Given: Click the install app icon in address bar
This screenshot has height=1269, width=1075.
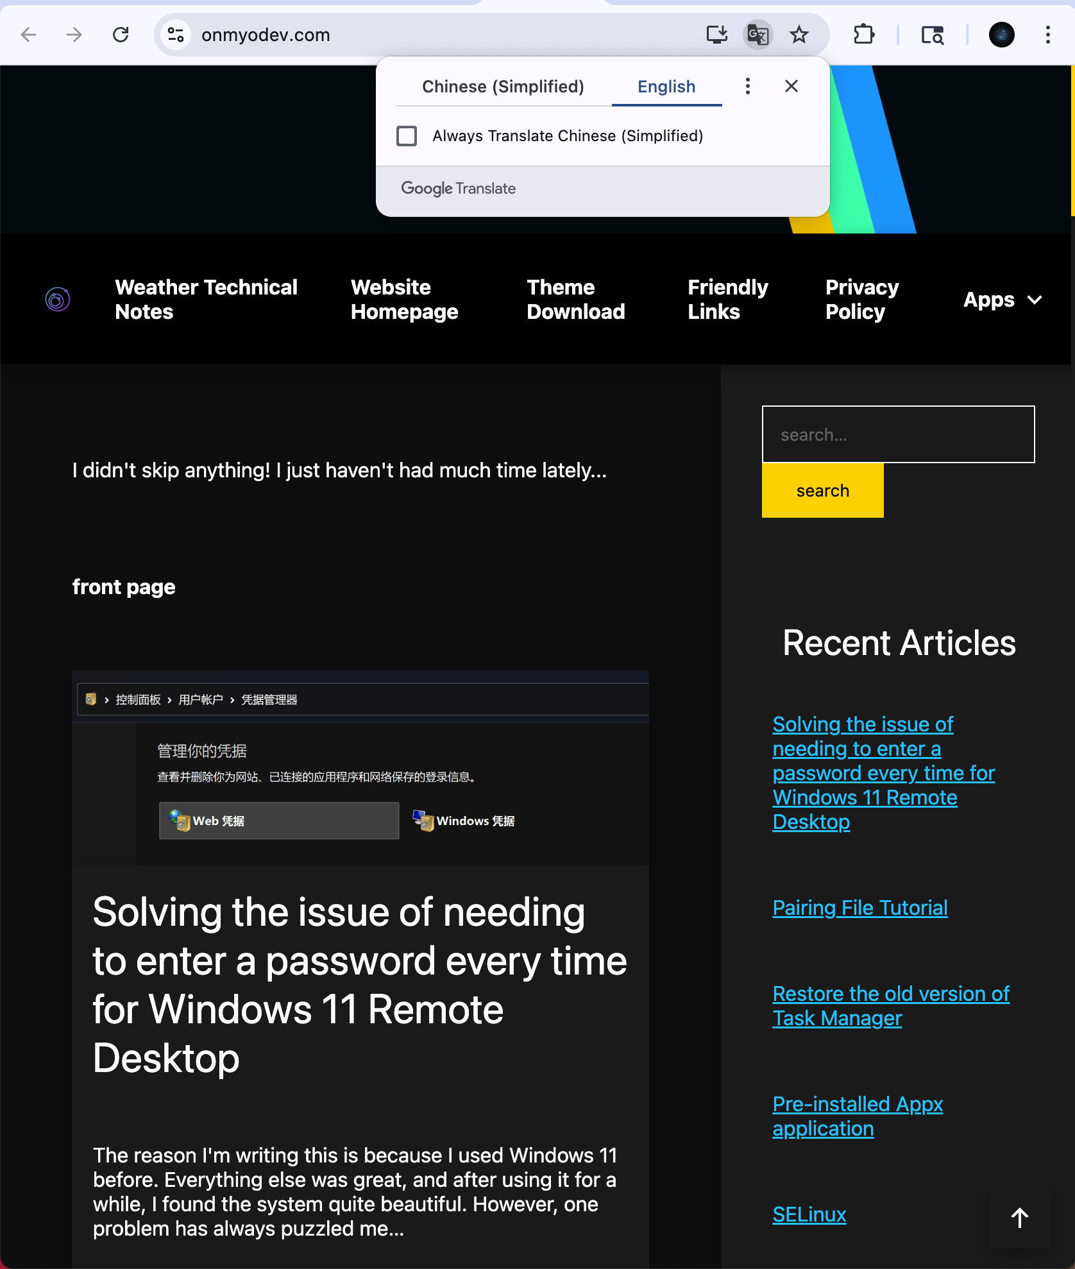Looking at the screenshot, I should [716, 35].
